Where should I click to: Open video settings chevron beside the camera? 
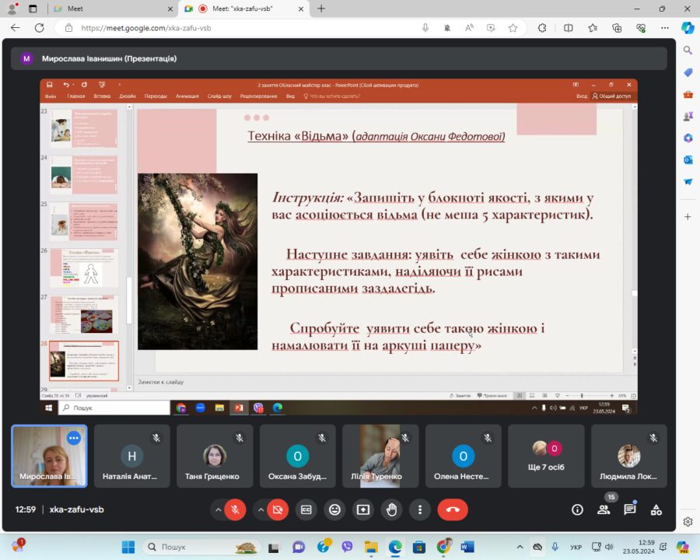[x=261, y=509]
